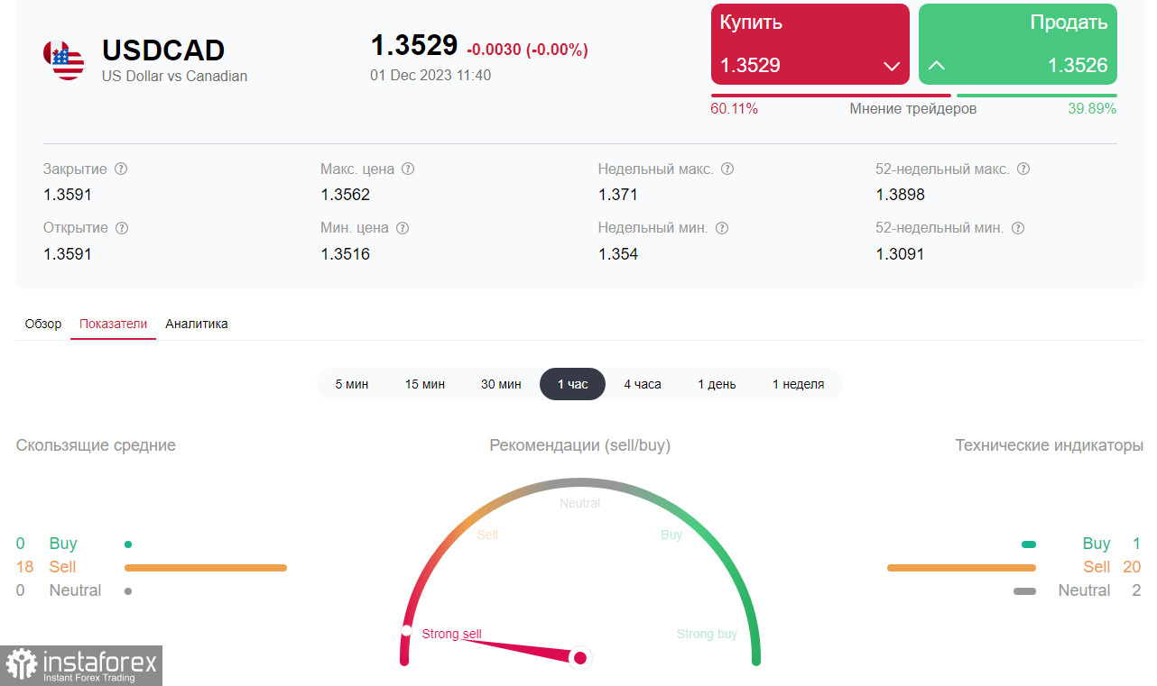Click the Neutral label on gauge
This screenshot has width=1157, height=686.
tap(579, 503)
